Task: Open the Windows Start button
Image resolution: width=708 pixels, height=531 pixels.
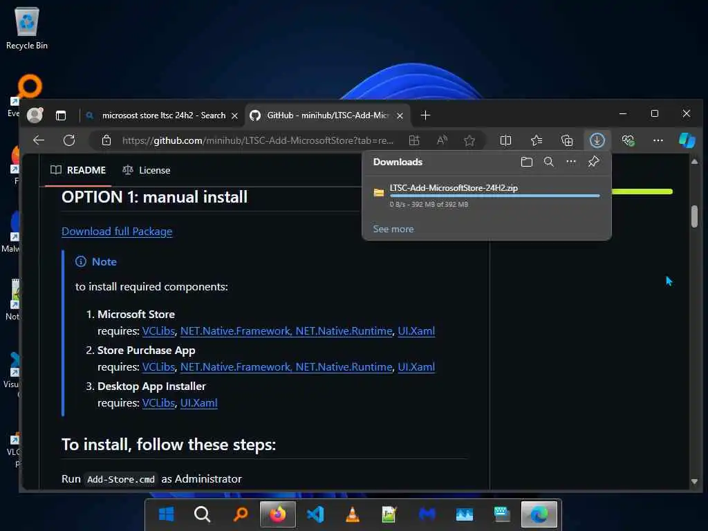Action: (x=166, y=514)
